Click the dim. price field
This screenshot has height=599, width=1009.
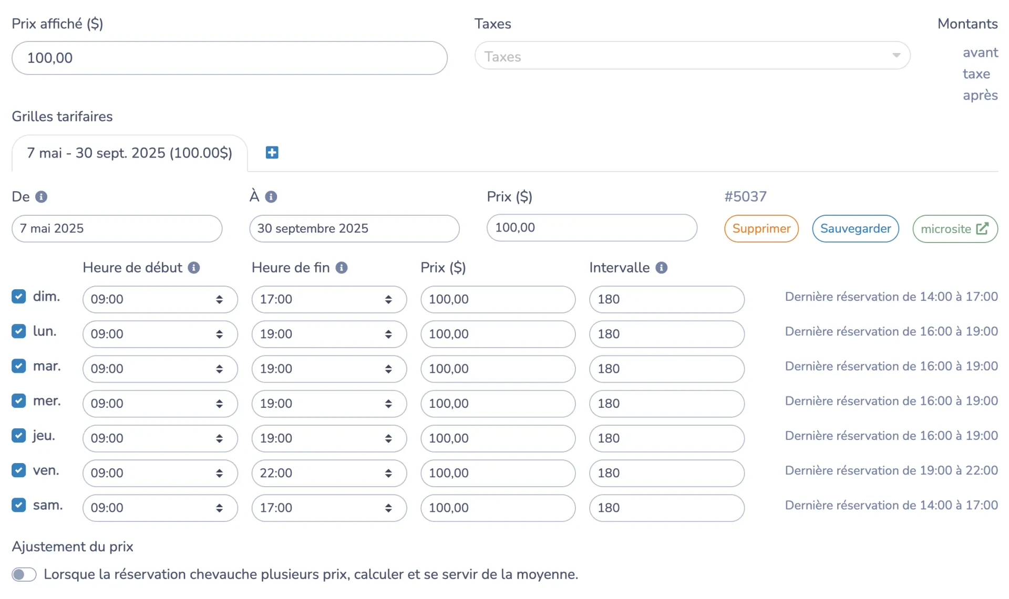pyautogui.click(x=498, y=299)
